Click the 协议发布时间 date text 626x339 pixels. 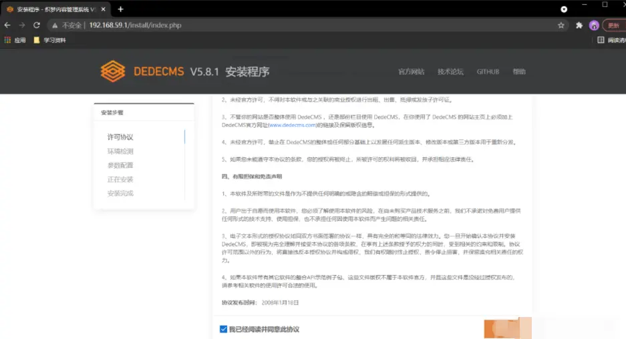(260, 303)
